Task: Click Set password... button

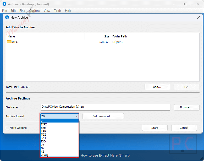Action: pos(103,116)
